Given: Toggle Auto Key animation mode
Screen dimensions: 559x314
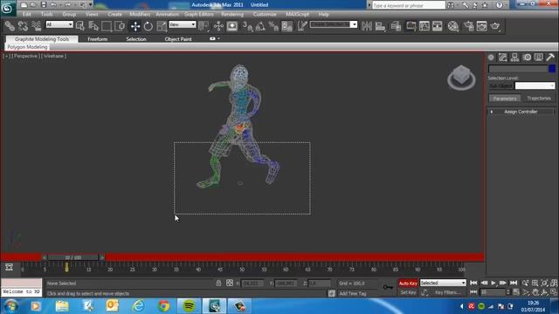Looking at the screenshot, I should pos(408,283).
